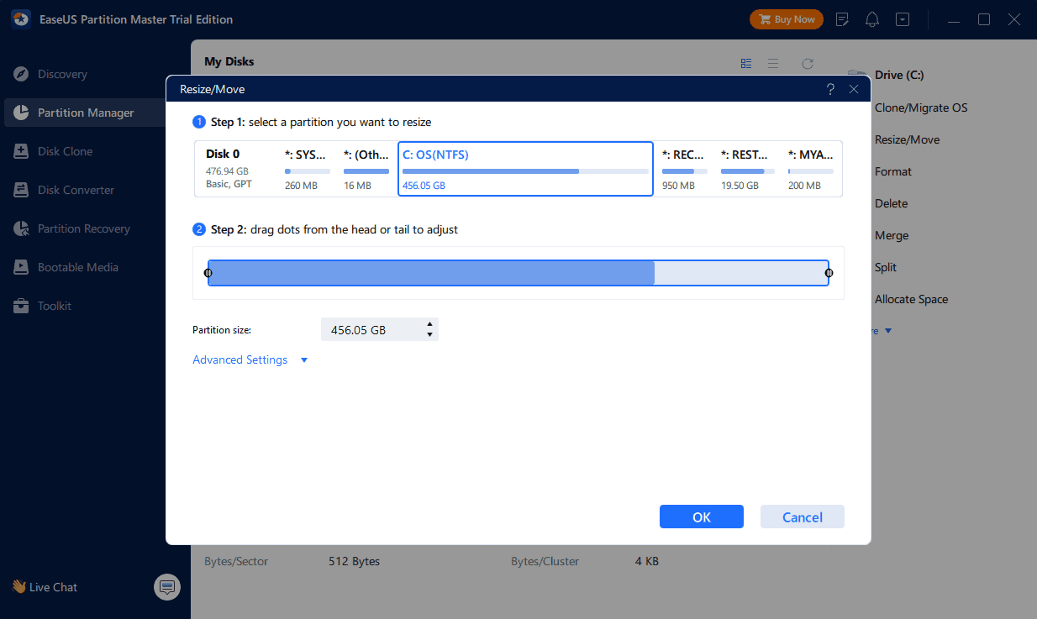The image size is (1037, 619).
Task: Select the 16 MB Other partition
Action: pyautogui.click(x=366, y=169)
